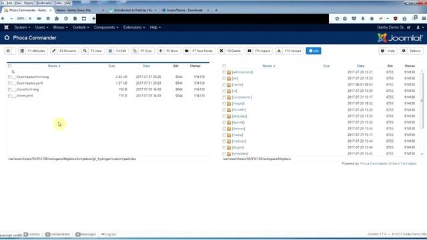Image resolution: width=427 pixels, height=240 pixels.
Task: Open the Options gear button
Action: click(x=412, y=51)
